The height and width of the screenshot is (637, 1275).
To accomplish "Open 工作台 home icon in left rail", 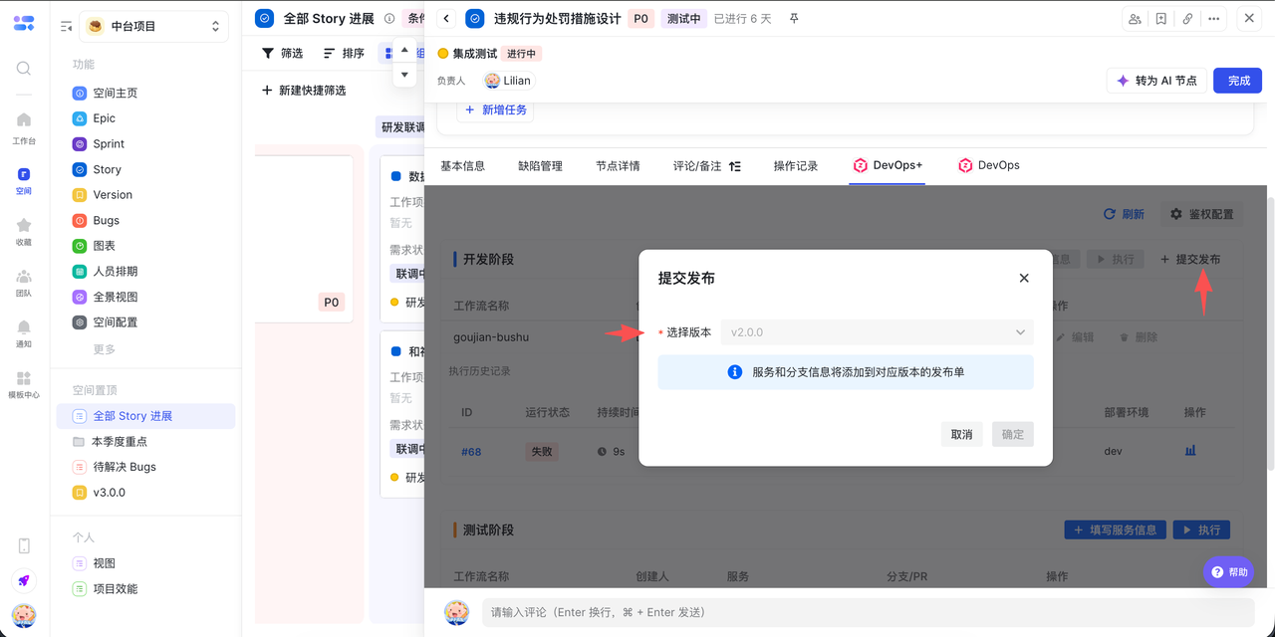I will [24, 120].
